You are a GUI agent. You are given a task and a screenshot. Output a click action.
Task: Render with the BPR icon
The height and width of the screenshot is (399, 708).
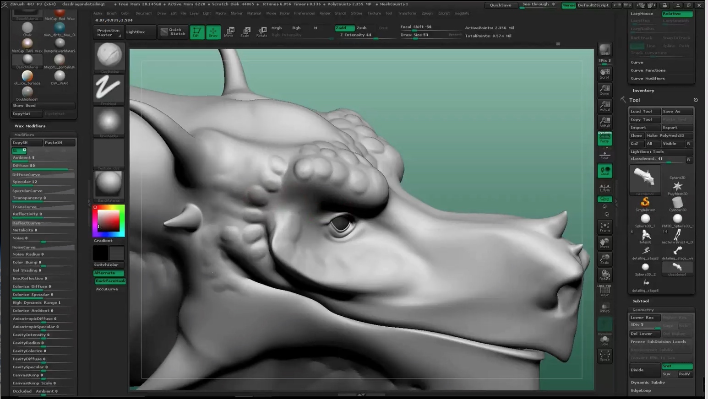pyautogui.click(x=605, y=50)
